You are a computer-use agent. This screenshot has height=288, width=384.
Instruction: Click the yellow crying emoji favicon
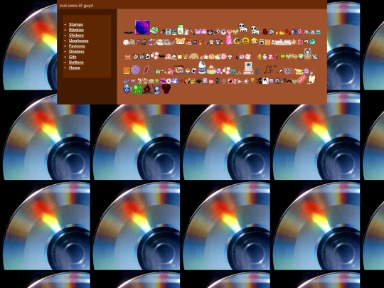coord(237,41)
